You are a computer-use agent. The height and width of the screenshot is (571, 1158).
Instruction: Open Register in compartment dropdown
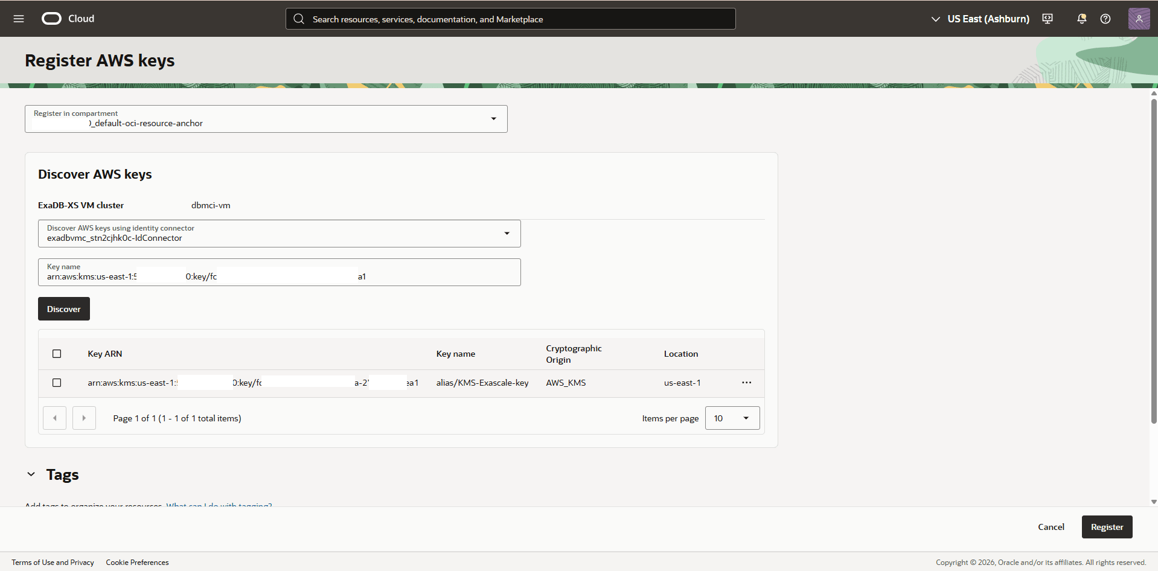[x=266, y=119]
